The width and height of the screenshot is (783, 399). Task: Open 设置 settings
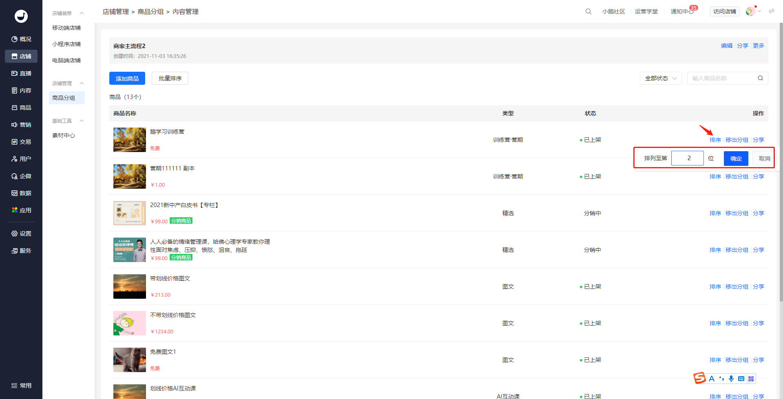(21, 234)
